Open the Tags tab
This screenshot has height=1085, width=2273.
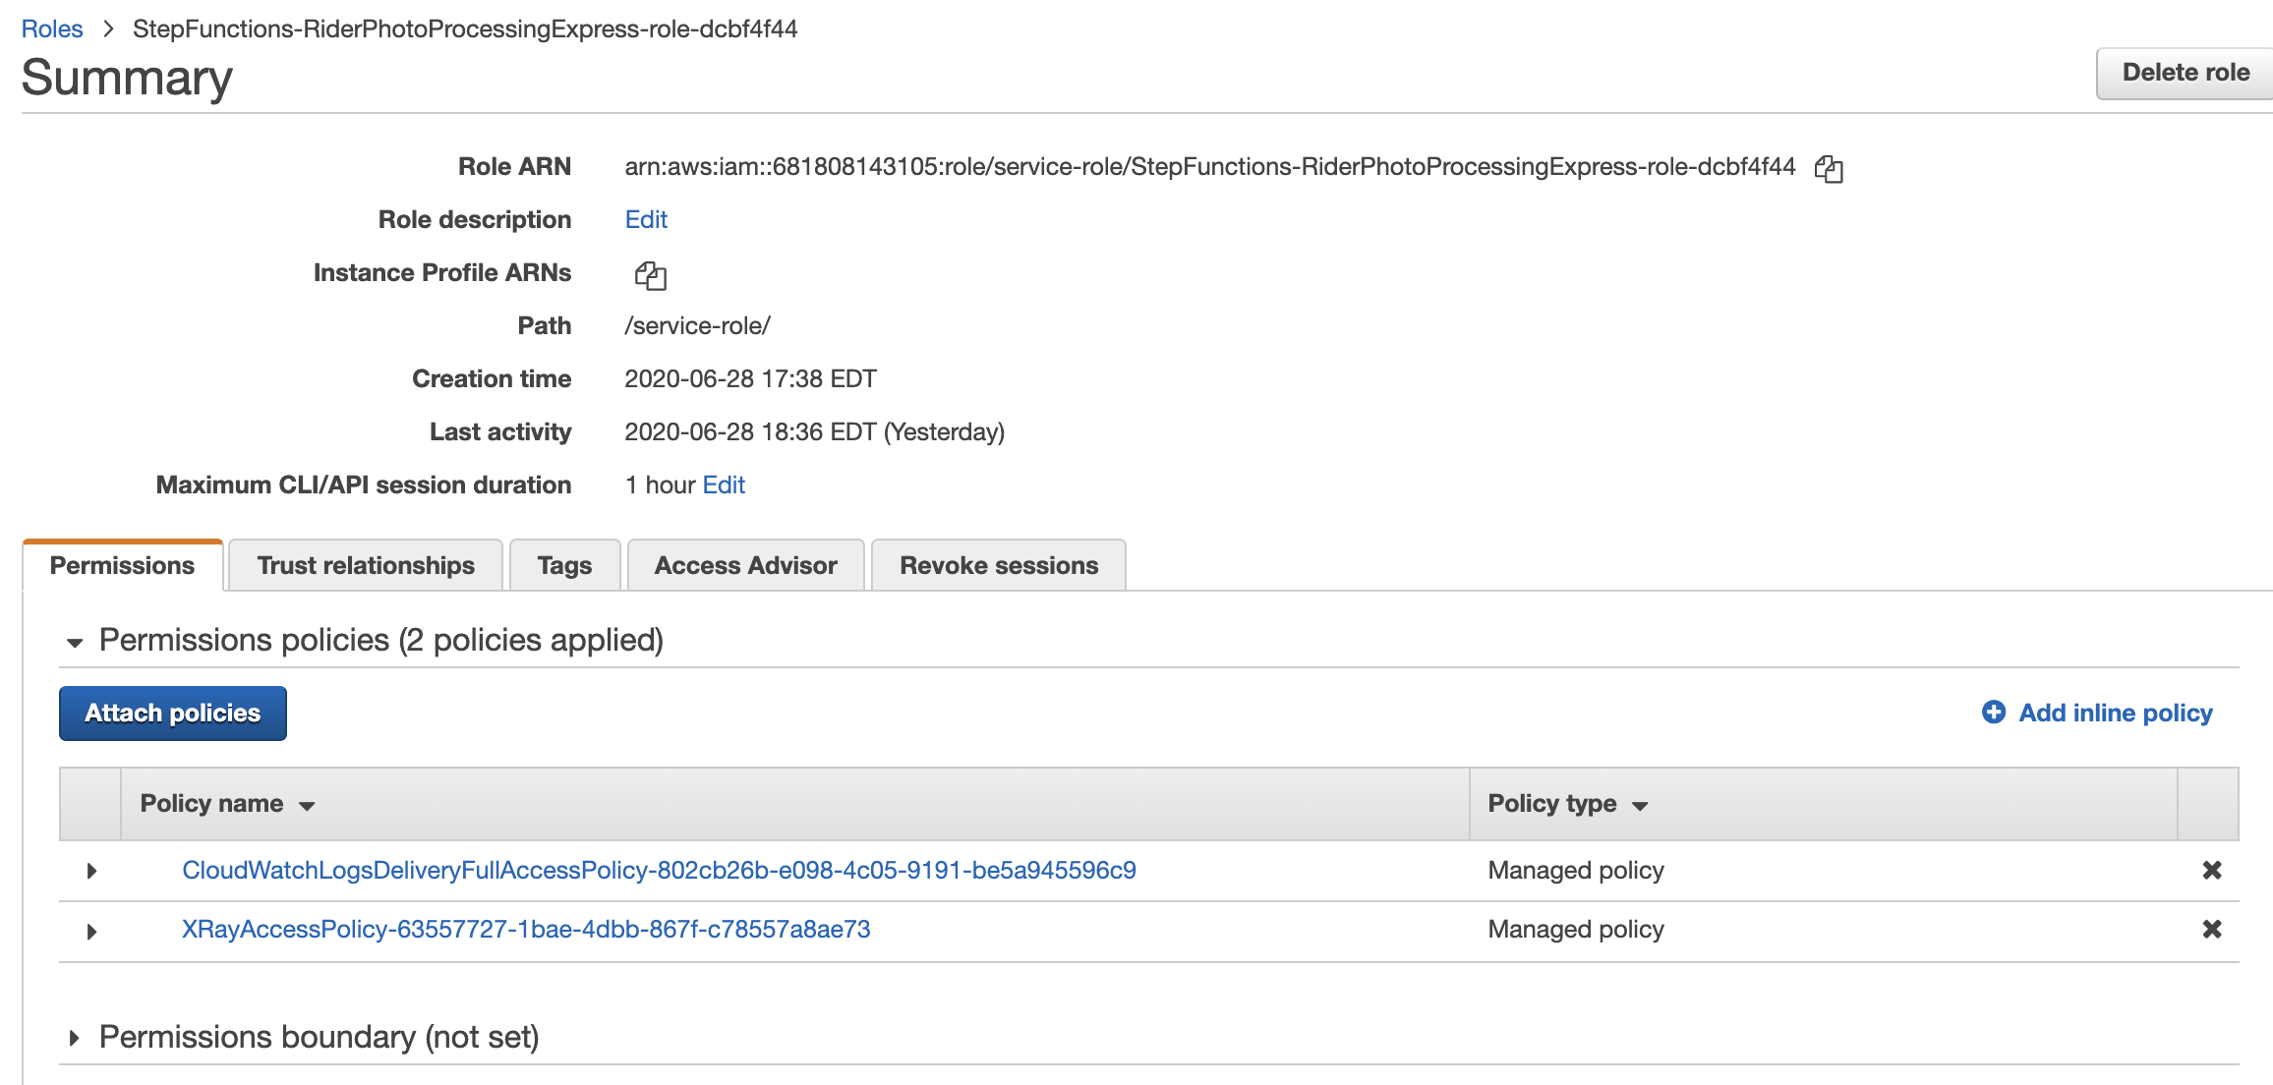coord(565,565)
